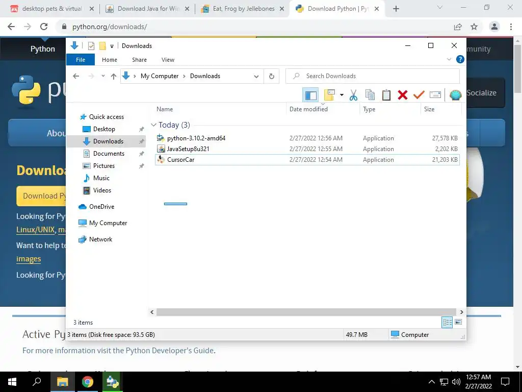Screen dimensions: 522x392
Task: Click the Python installer taskbar icon
Action: 113,382
